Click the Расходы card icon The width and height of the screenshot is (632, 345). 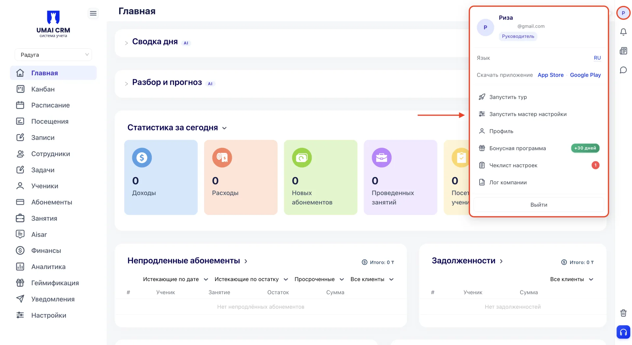pyautogui.click(x=222, y=158)
